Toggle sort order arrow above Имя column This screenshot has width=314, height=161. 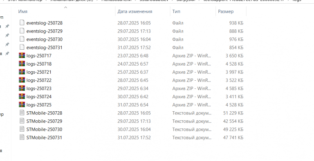pyautogui.click(x=65, y=8)
